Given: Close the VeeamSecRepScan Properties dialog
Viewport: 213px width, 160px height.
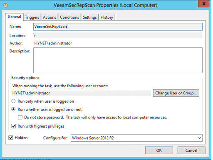Looking at the screenshot, I should 204,4.
